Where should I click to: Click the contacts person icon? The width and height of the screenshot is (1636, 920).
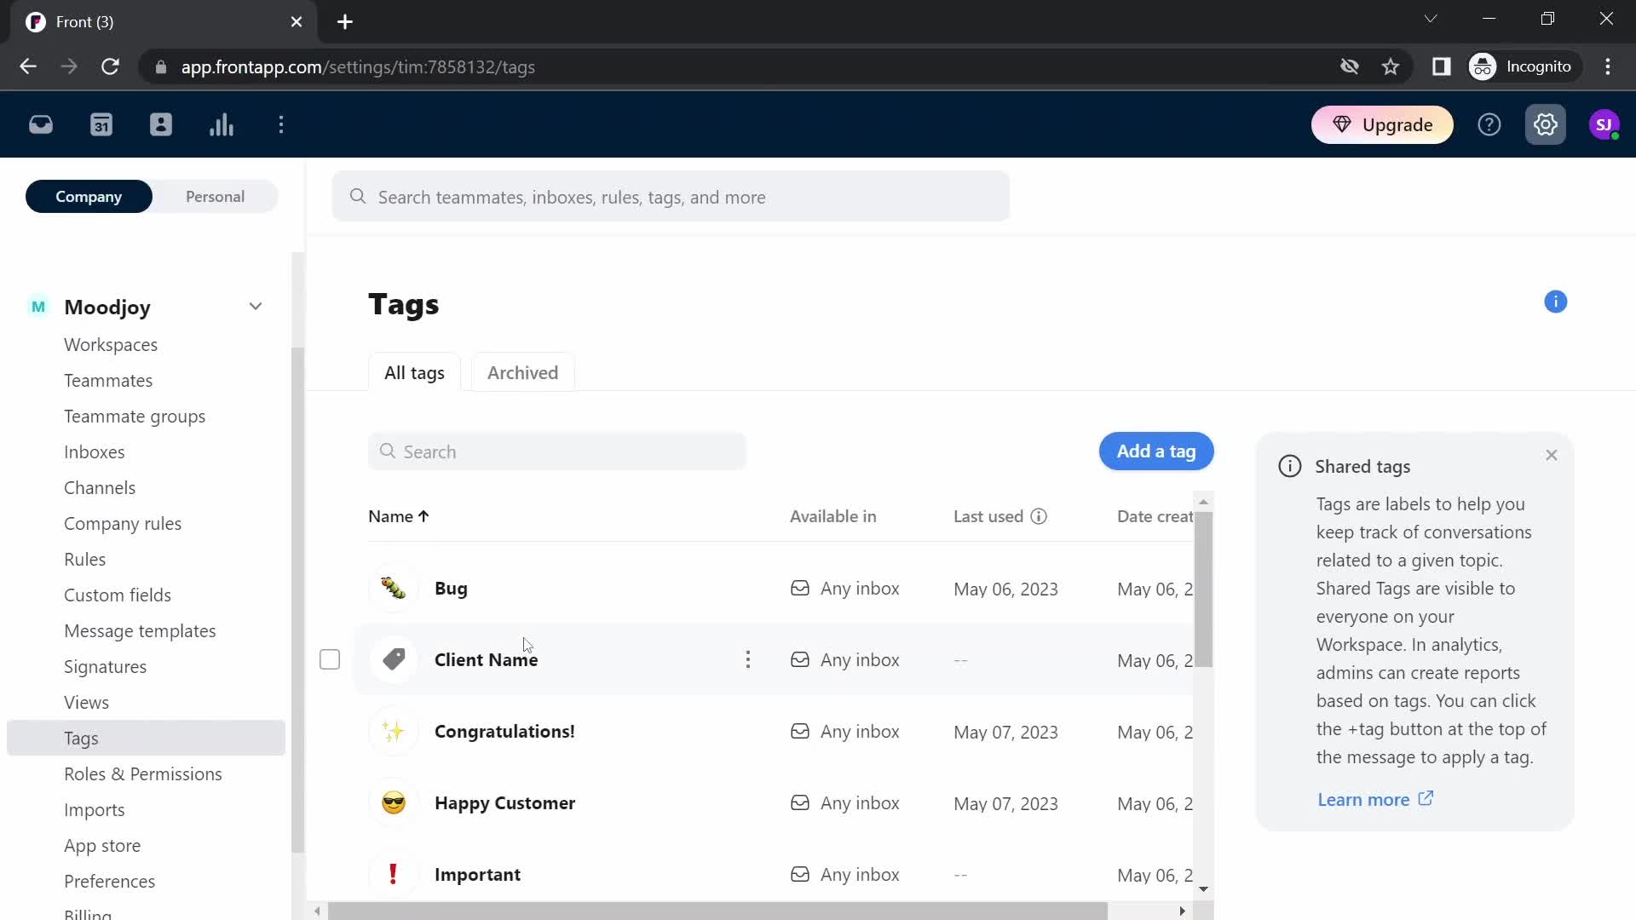point(161,124)
